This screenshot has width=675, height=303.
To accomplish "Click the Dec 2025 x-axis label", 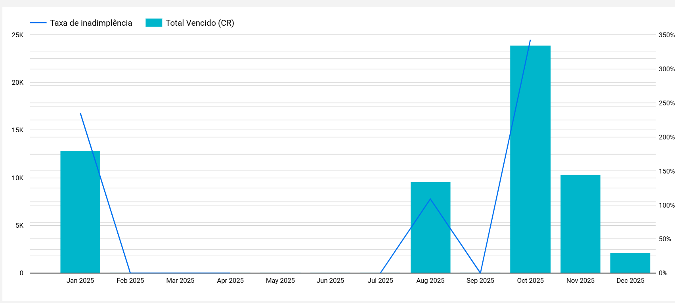I will click(x=630, y=280).
